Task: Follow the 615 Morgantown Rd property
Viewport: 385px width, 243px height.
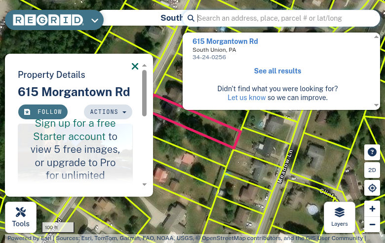Action: pos(43,112)
